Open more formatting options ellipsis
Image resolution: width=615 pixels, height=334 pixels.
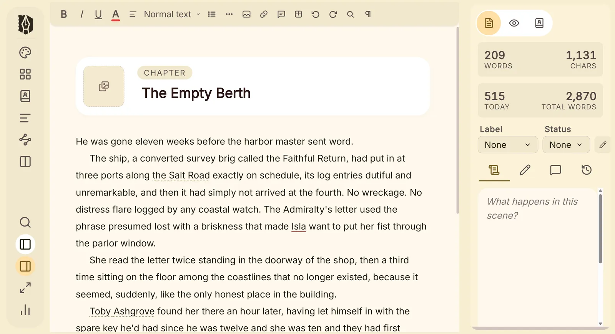(229, 14)
